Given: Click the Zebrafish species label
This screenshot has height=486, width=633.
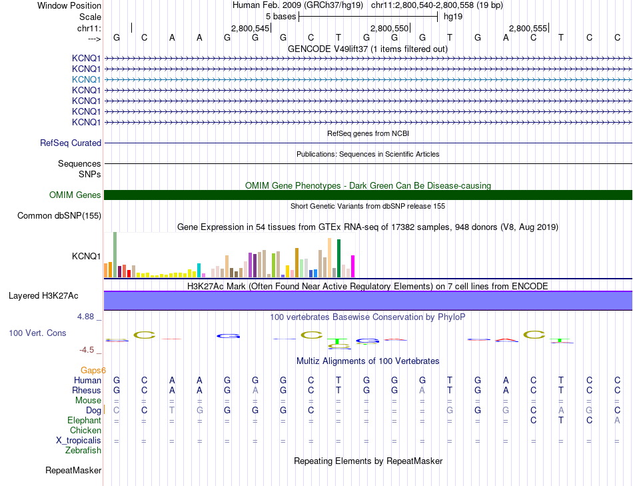Looking at the screenshot, I should click(x=83, y=451).
